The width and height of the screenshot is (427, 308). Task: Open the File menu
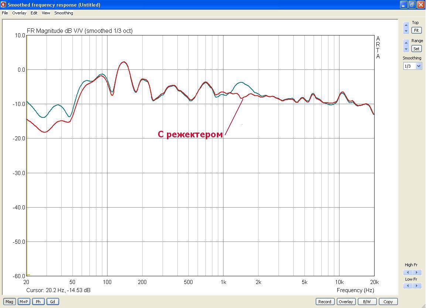(x=5, y=13)
